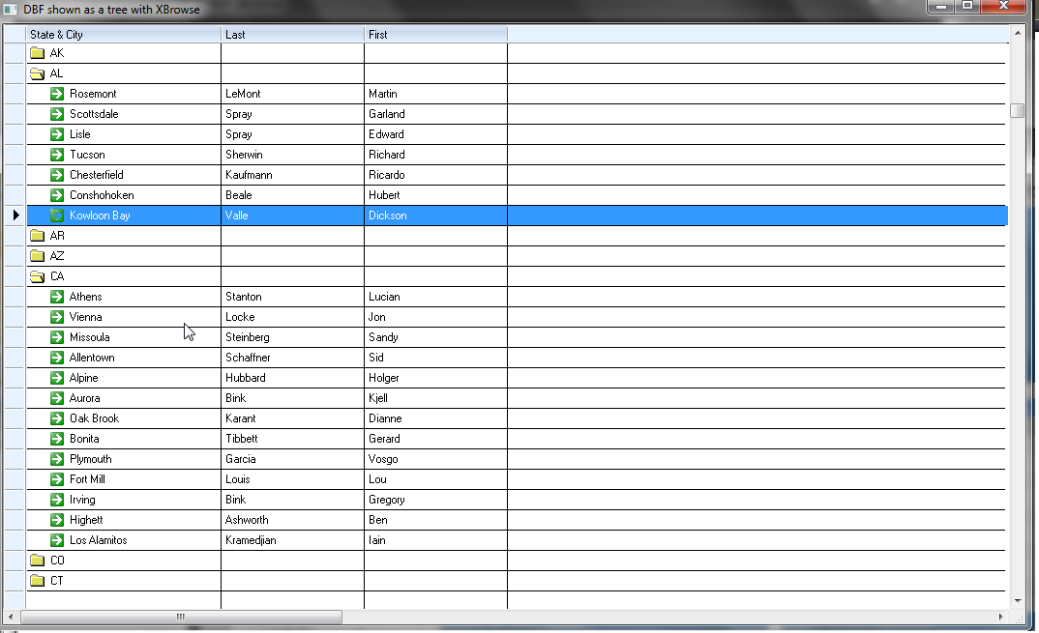
Task: Click the green arrow icon beside Allentown
Action: pyautogui.click(x=57, y=358)
